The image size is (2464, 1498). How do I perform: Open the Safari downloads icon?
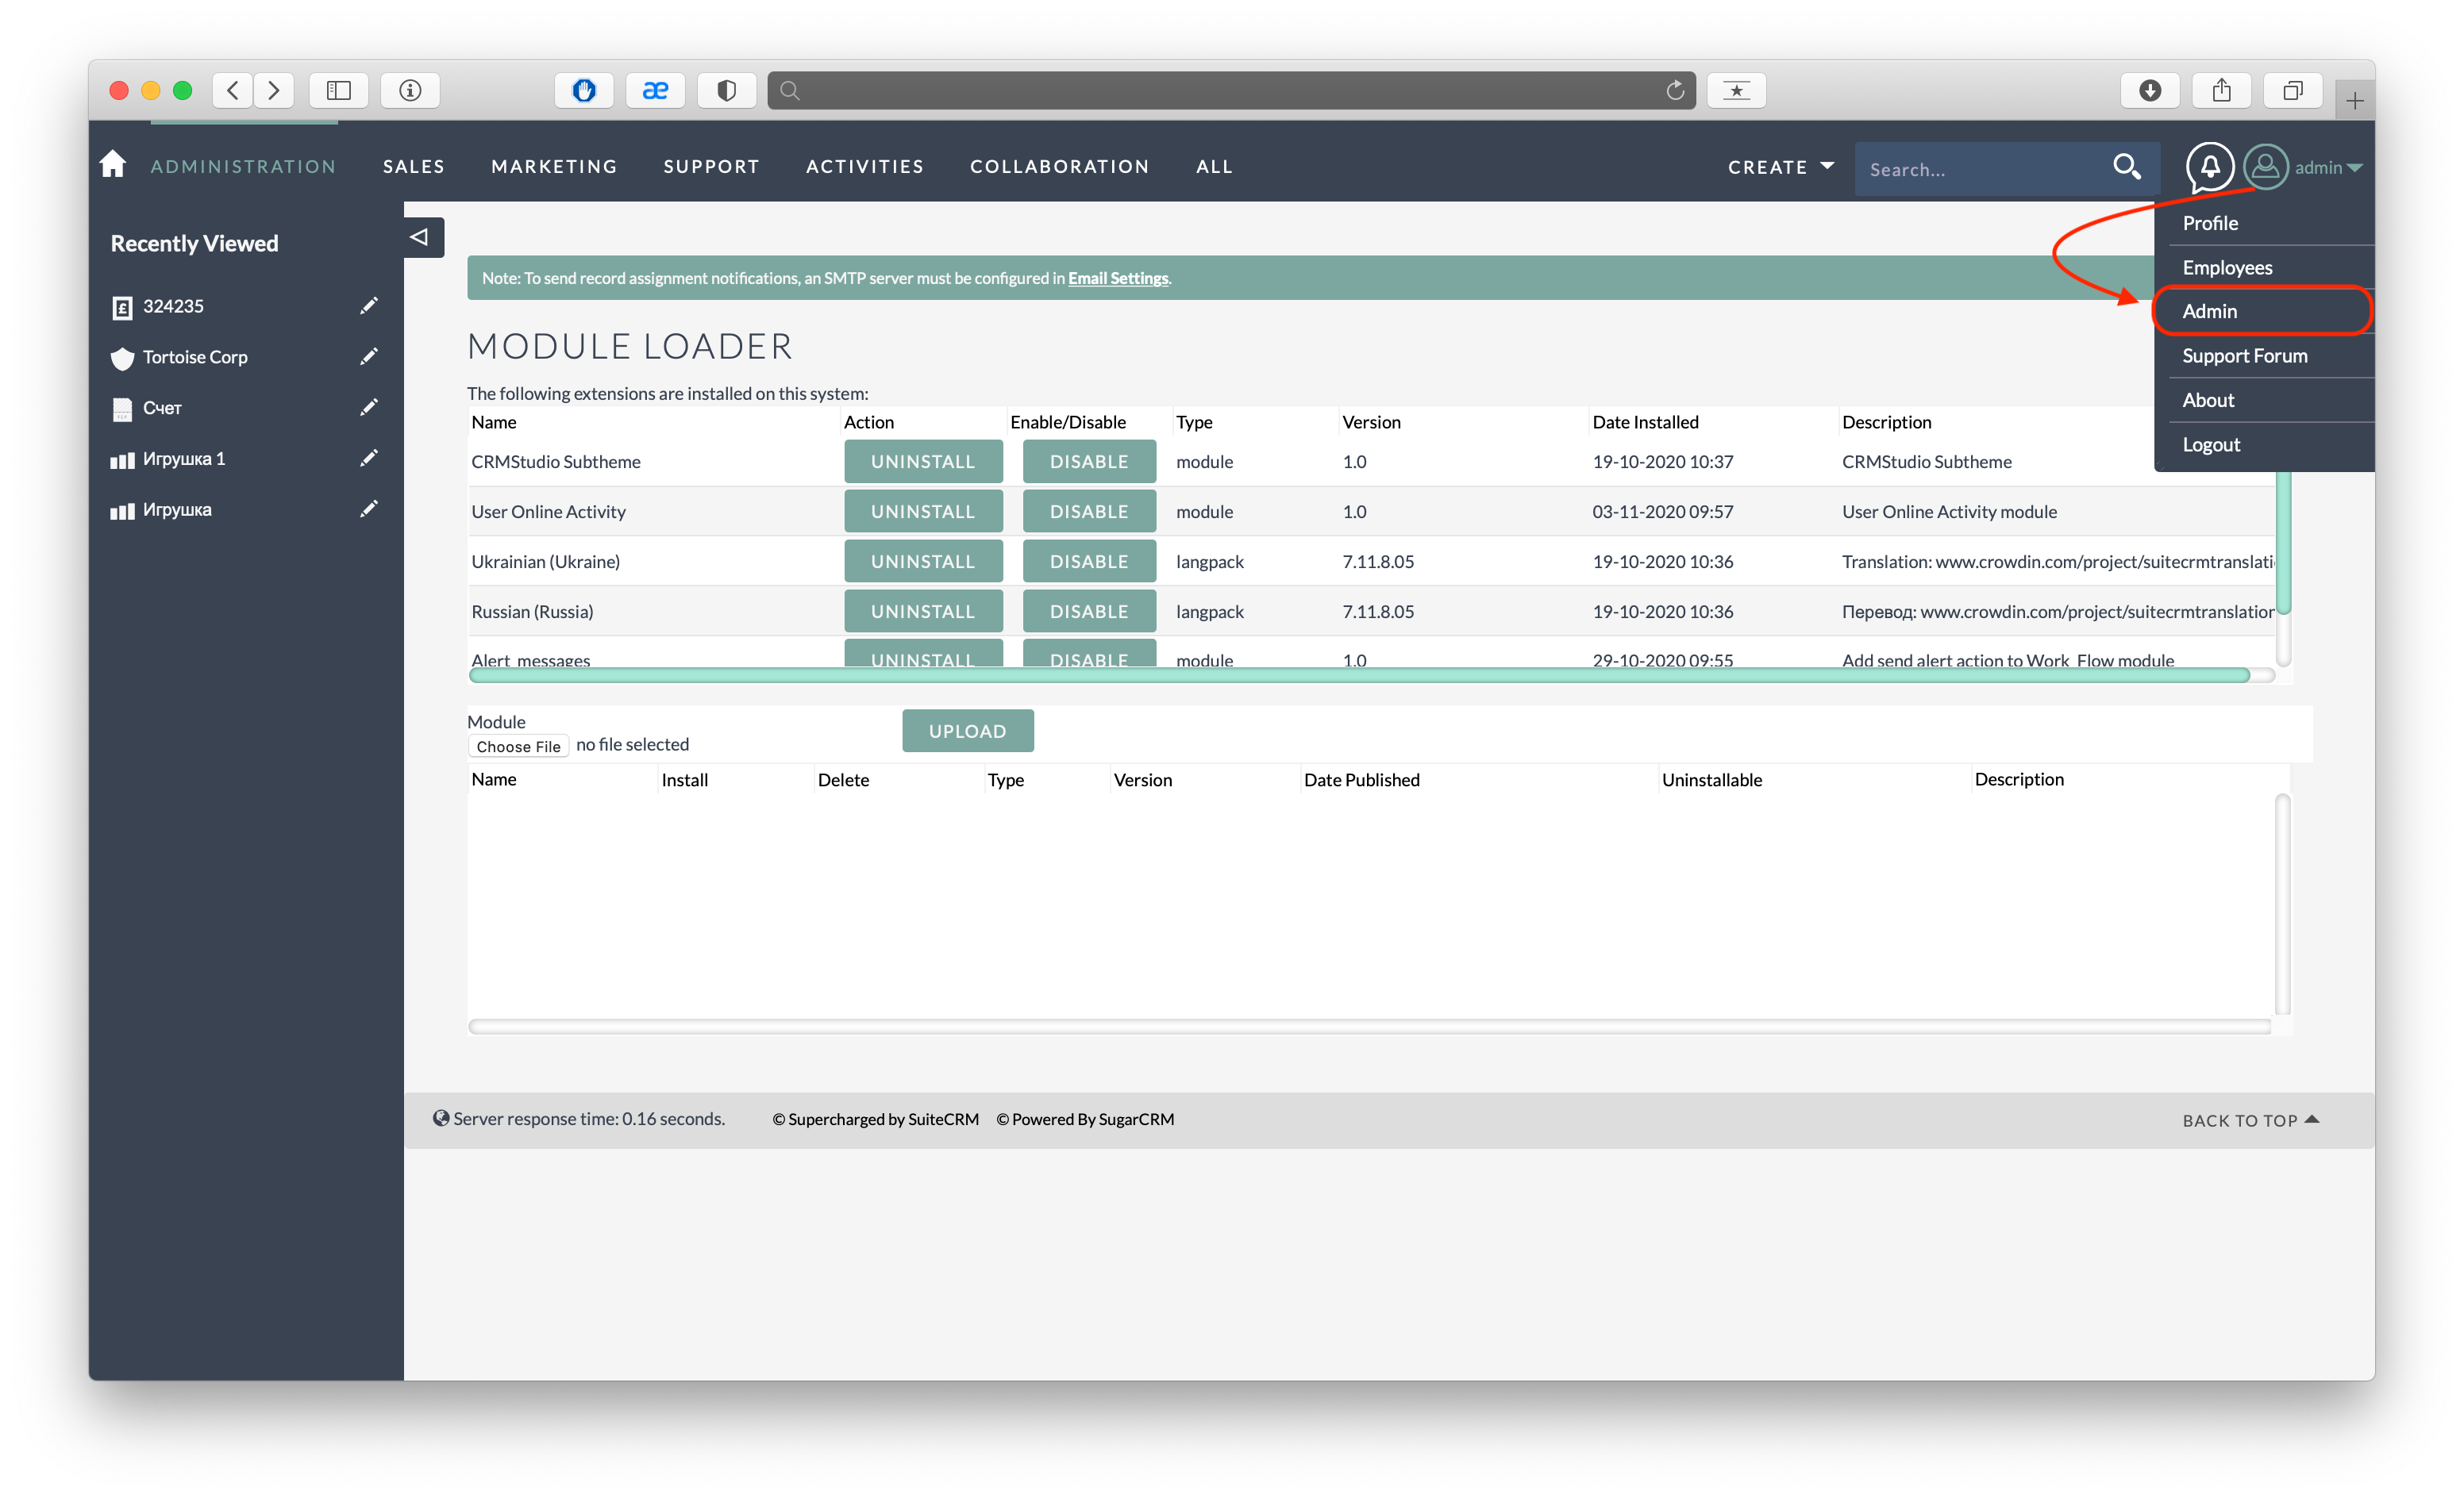tap(2150, 90)
